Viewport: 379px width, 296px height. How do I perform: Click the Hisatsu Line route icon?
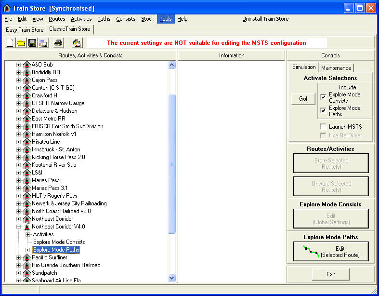tap(27, 142)
